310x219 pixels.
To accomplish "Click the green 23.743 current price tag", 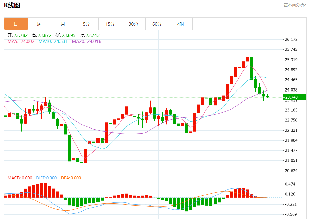I will [x=295, y=97].
